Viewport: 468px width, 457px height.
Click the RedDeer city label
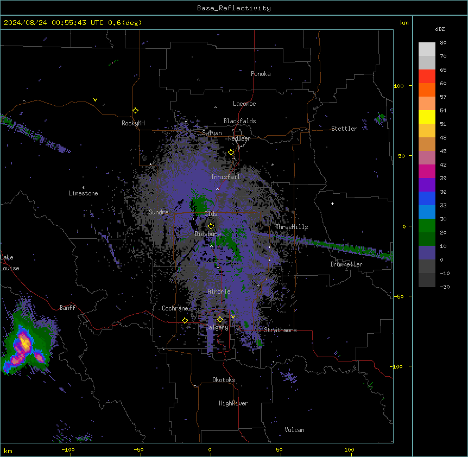point(239,138)
